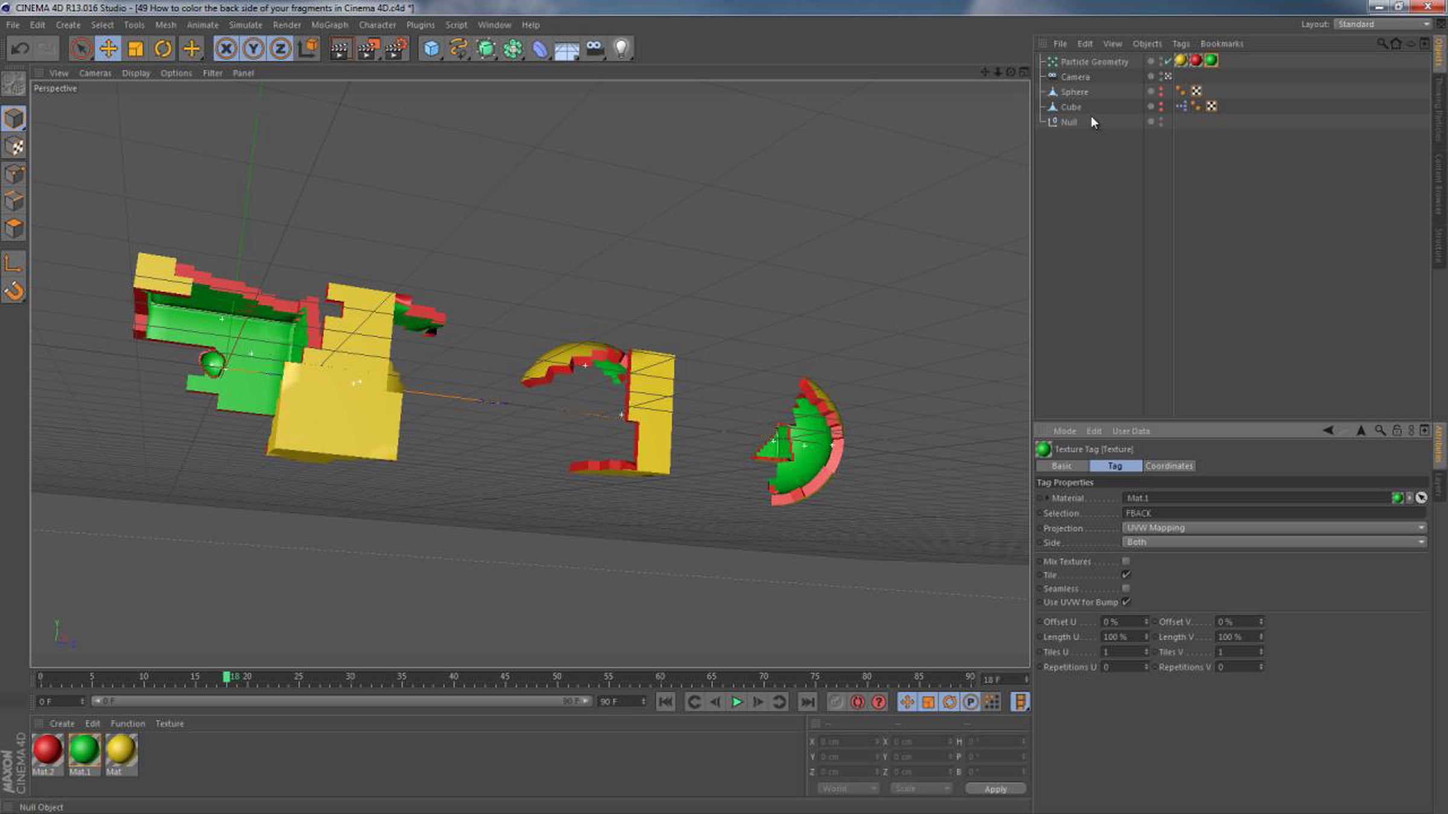Click frame 50 on the timeline ruler

coord(557,678)
